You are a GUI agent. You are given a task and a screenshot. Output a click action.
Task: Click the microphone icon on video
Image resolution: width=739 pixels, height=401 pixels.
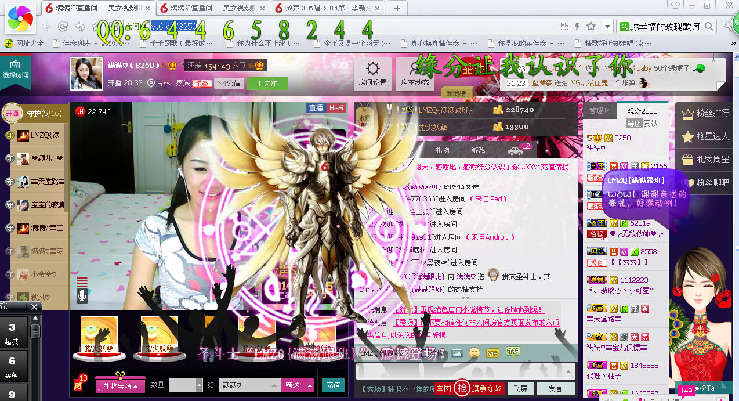[82, 296]
